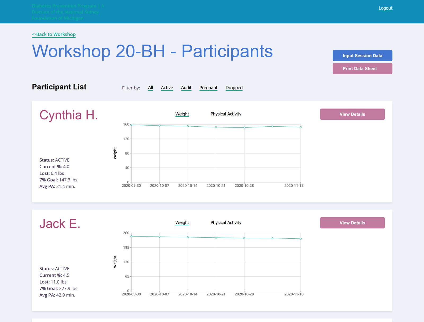Click Jack's Lost: 11.0 lbs value
424x322 pixels.
point(53,282)
